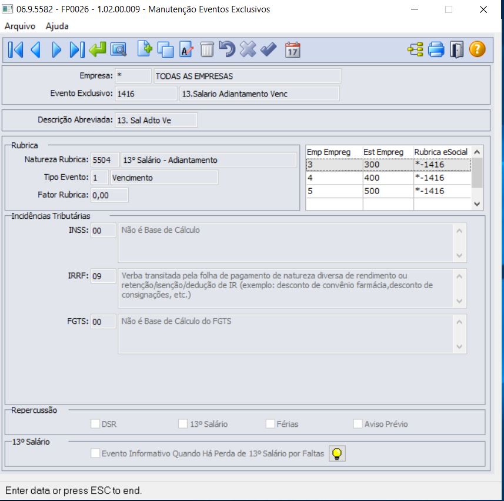Screen dimensions: 504x501
Task: Select grid row with Est Empreg 400
Action: (x=388, y=178)
